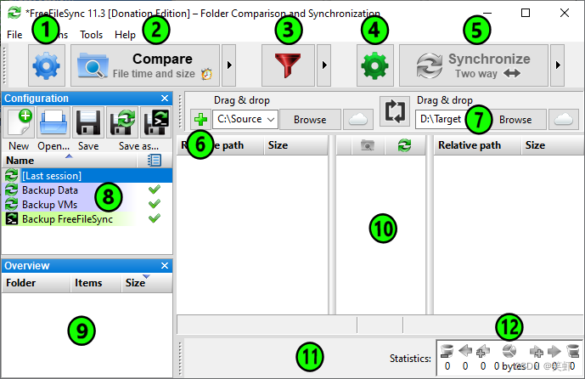Check the Backup Data last sync checkmark
585x379 pixels.
click(154, 189)
